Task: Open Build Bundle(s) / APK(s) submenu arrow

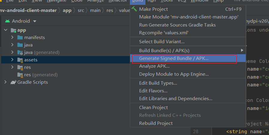Action: click(242, 50)
